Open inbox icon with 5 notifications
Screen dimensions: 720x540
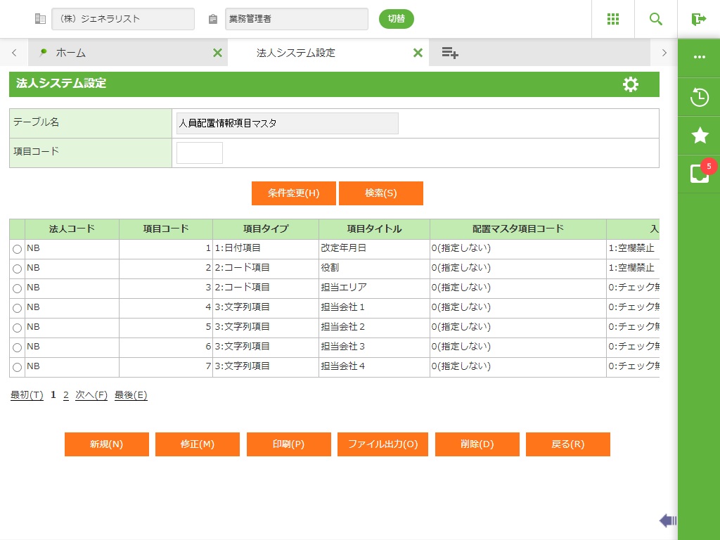699,174
